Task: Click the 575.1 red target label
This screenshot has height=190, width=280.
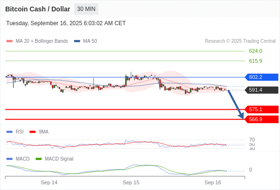Action: (261, 109)
